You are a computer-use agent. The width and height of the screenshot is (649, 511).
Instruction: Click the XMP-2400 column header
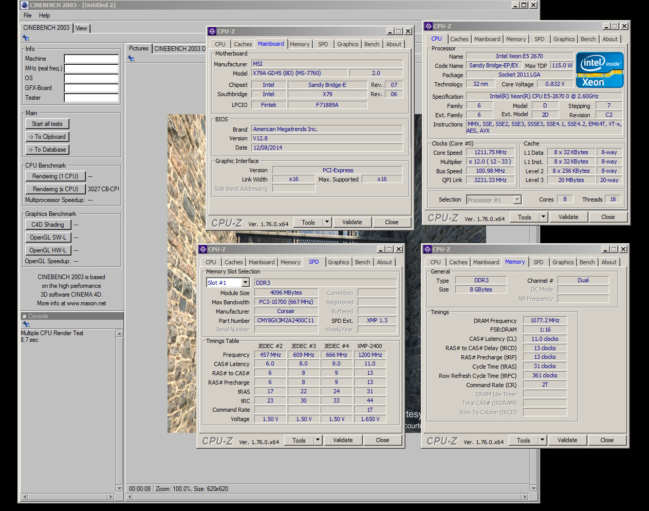369,346
